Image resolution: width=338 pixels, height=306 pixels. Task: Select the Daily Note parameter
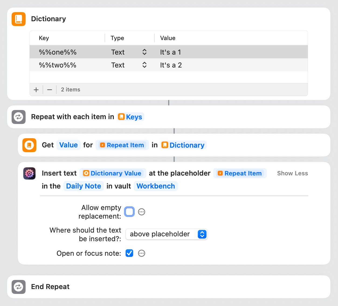(x=84, y=186)
